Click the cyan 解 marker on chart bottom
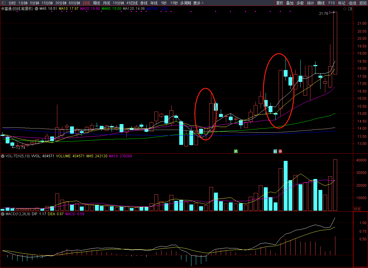 coord(275,151)
